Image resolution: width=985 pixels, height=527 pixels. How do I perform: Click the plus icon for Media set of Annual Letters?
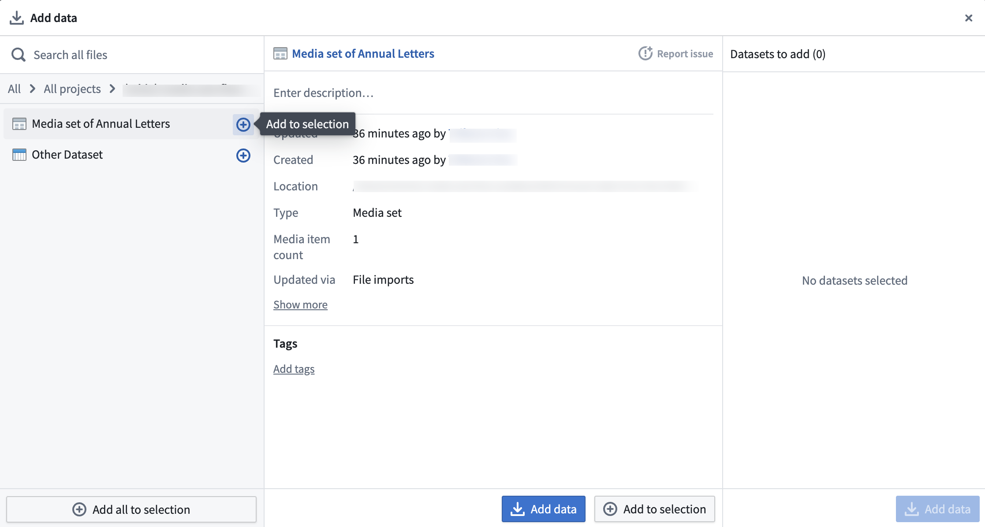tap(243, 125)
